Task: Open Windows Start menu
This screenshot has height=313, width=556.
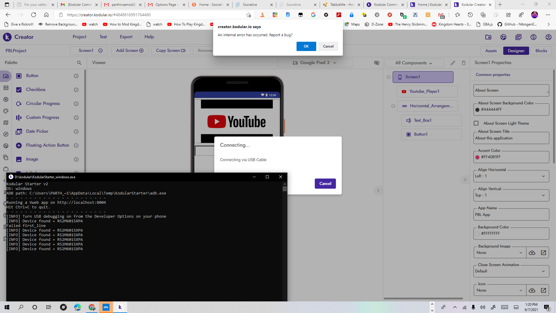Action: 7,307
